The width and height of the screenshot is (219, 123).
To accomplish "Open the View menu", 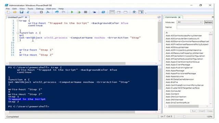I will pyautogui.click(x=22, y=9).
